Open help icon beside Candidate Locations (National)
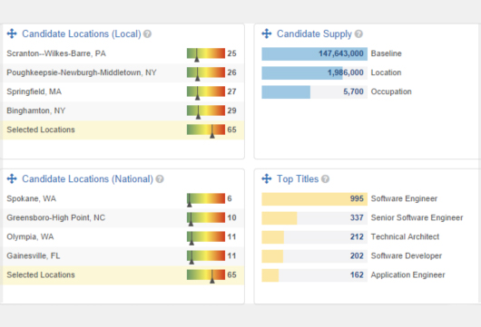 (160, 179)
